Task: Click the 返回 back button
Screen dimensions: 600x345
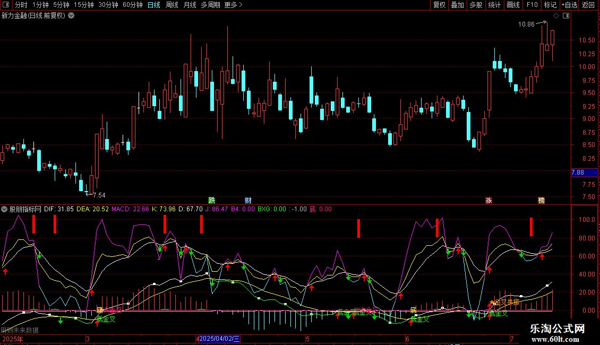Action: [588, 5]
